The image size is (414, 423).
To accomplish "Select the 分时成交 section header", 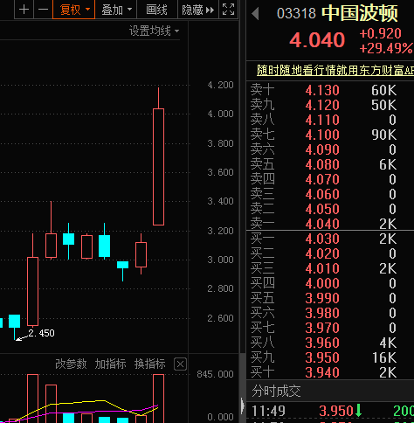I will [x=276, y=391].
